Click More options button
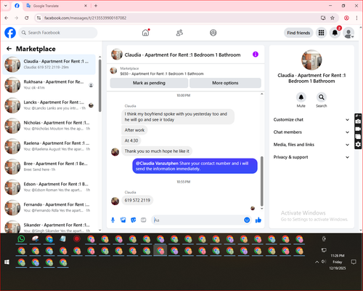Image resolution: width=363 pixels, height=291 pixels. pyautogui.click(x=225, y=83)
